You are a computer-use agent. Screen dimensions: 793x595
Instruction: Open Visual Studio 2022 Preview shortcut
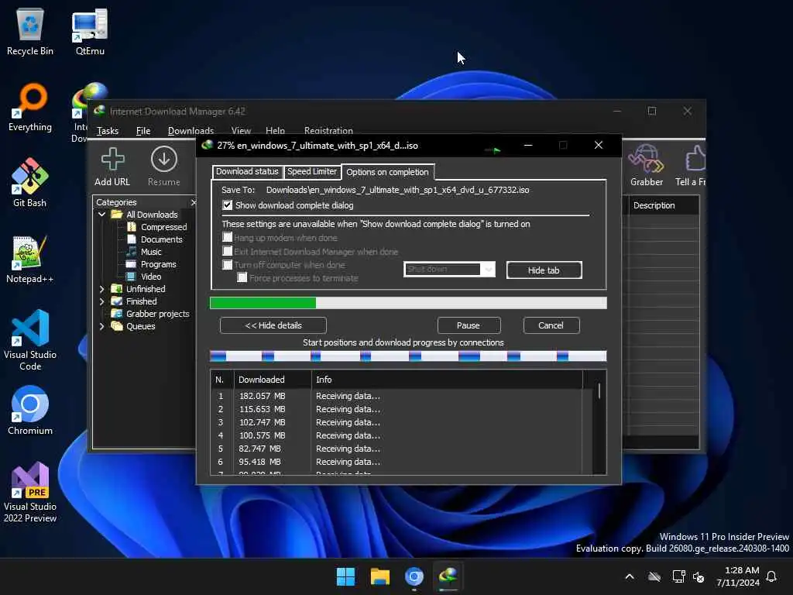coord(30,492)
